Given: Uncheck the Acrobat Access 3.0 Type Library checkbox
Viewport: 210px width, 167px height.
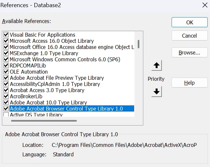Looking at the screenshot, I should pos(6,90).
